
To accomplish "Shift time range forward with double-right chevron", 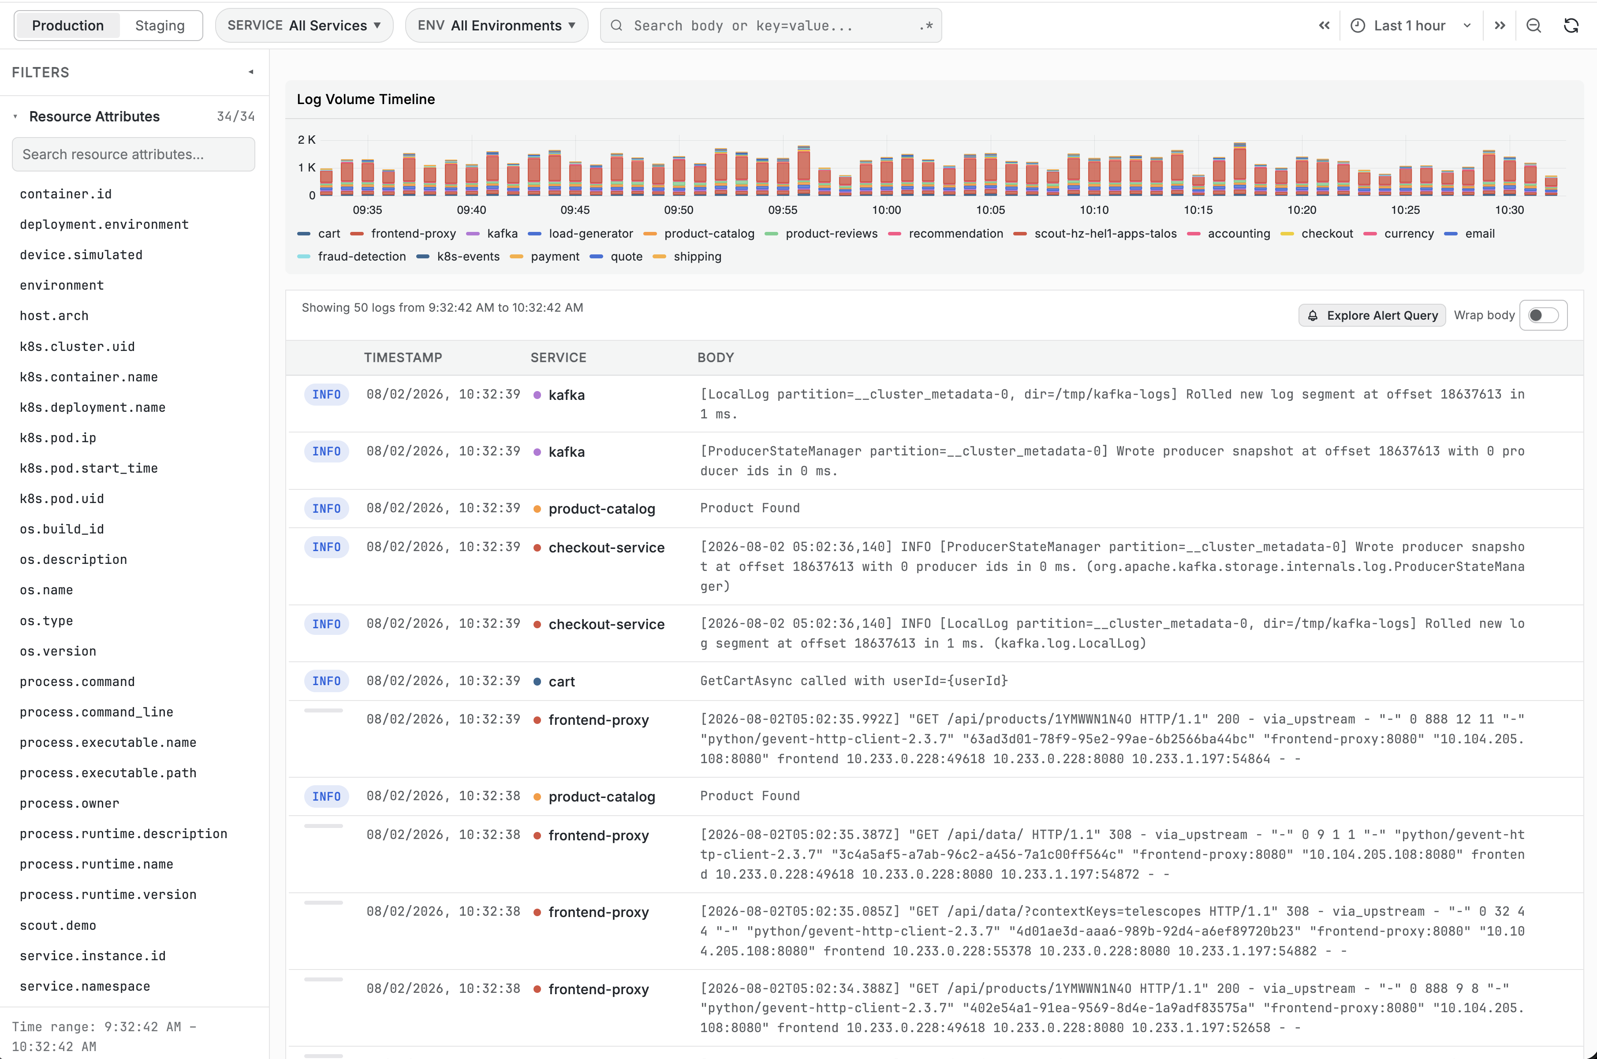I will click(1500, 26).
